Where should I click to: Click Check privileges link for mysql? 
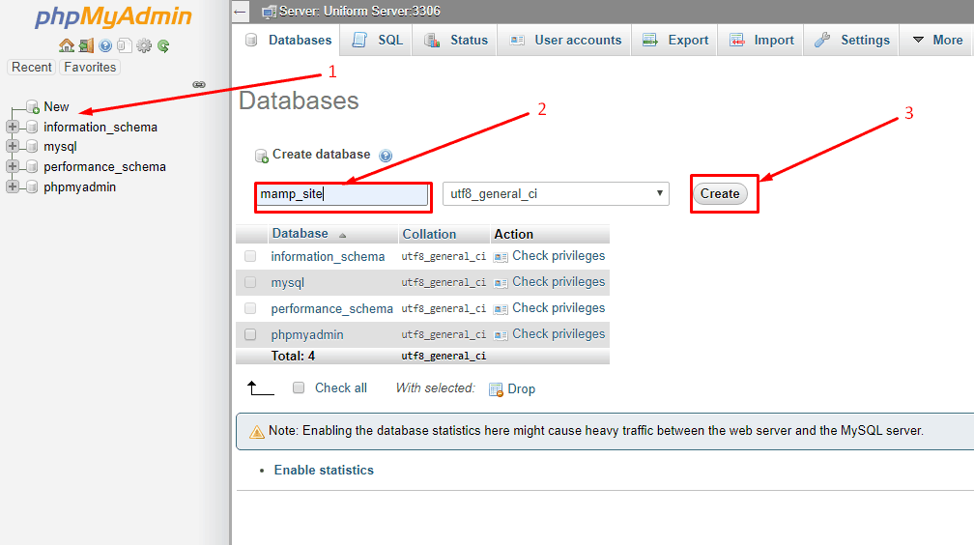pos(559,282)
